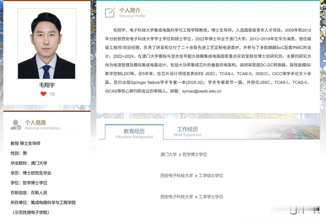Click the email xymao@uestc.edu.cn
326x220 pixels.
coord(202,91)
